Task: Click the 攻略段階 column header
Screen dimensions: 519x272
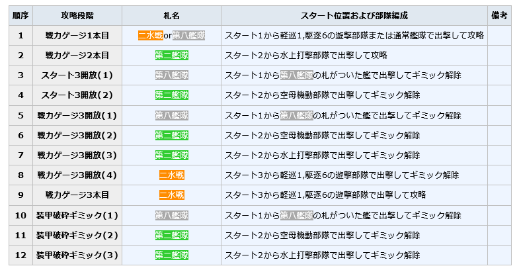Action: 77,16
